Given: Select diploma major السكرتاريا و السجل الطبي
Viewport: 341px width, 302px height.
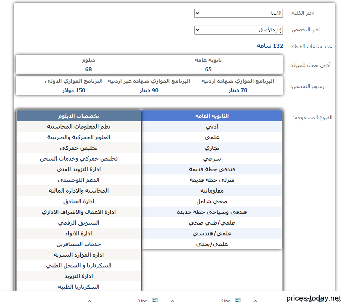Looking at the screenshot, I should (79, 265).
